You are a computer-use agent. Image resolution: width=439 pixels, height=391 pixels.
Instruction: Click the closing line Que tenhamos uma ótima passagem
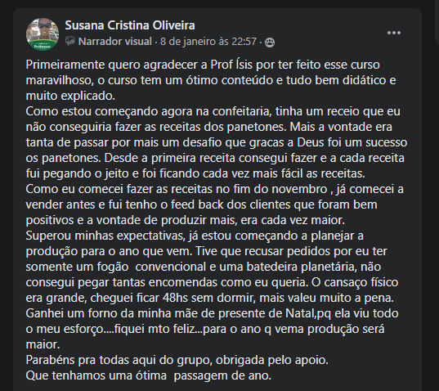[149, 376]
